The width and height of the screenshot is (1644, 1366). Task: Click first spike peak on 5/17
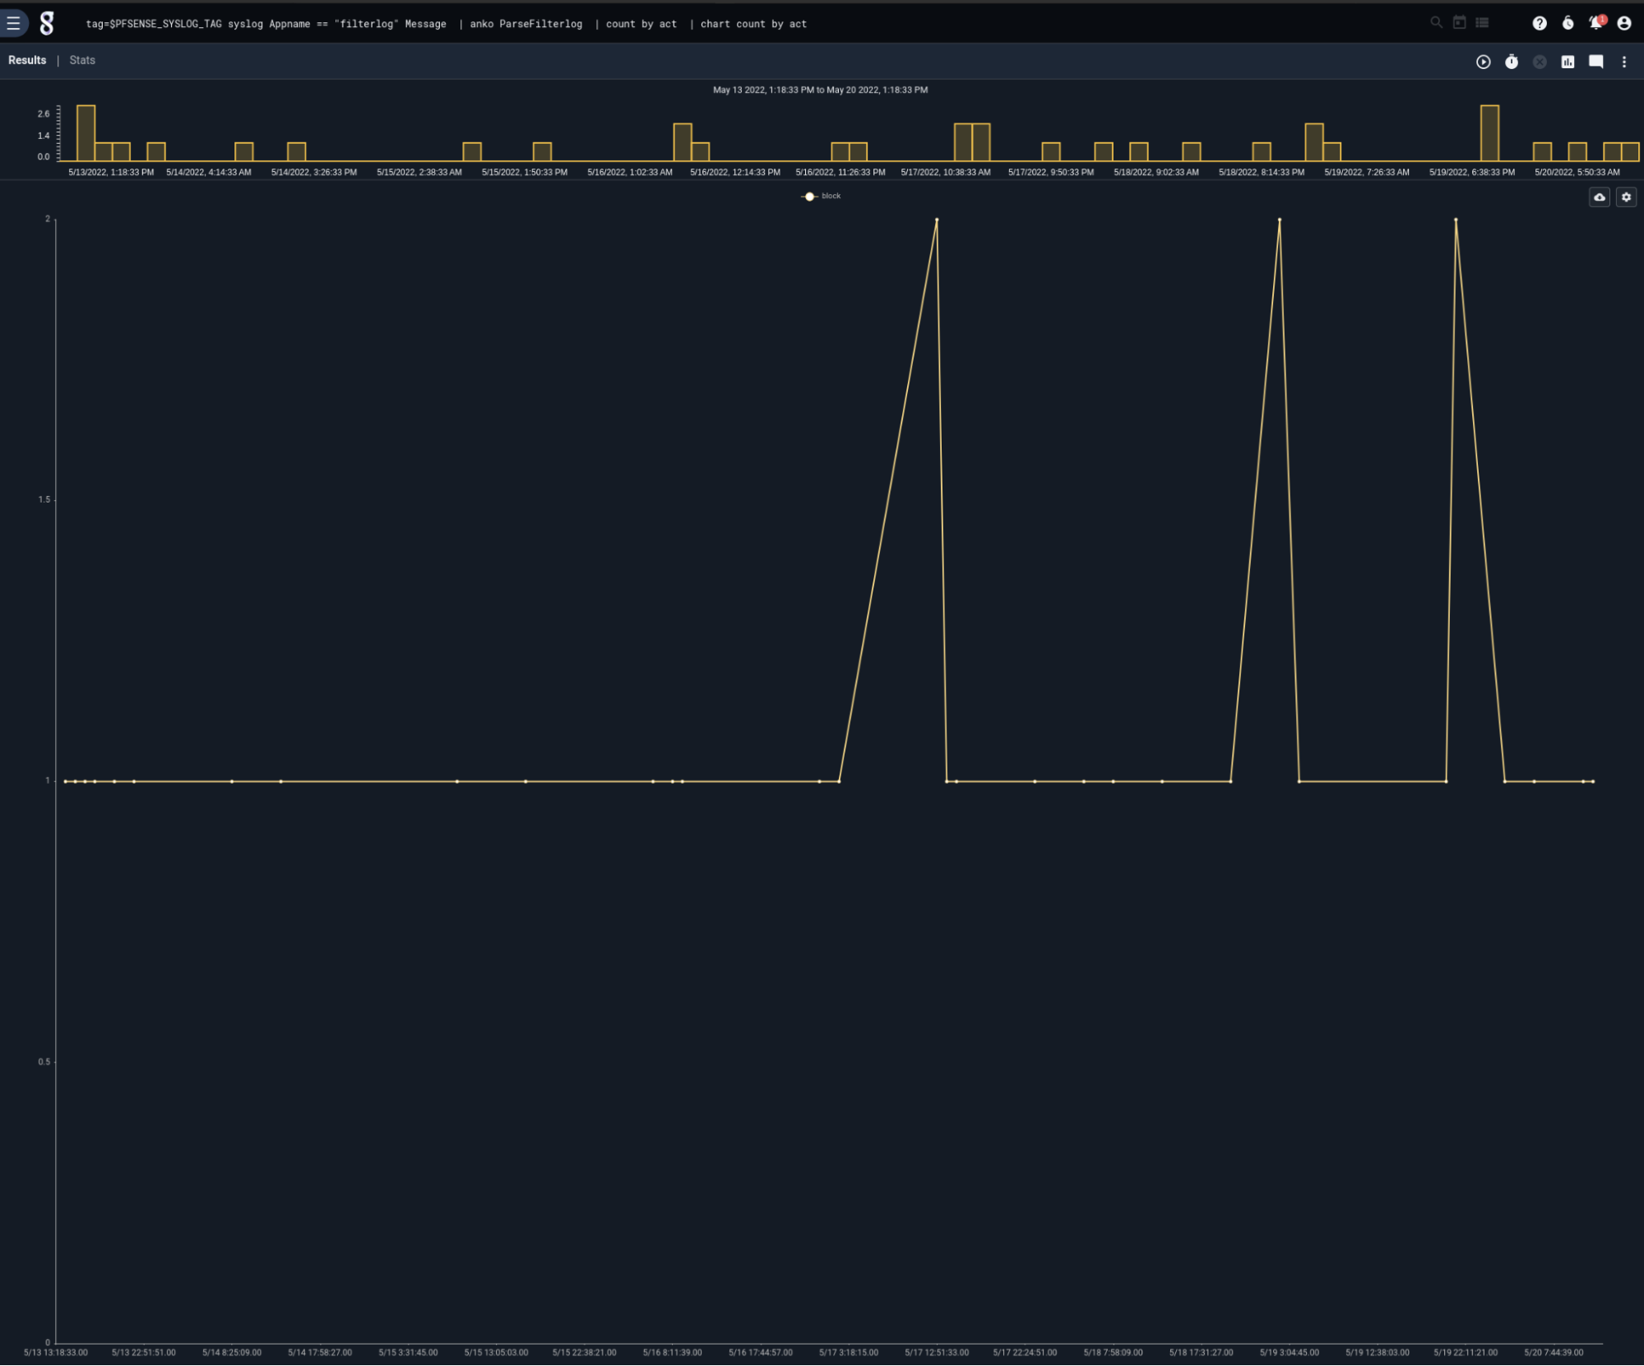pyautogui.click(x=937, y=220)
